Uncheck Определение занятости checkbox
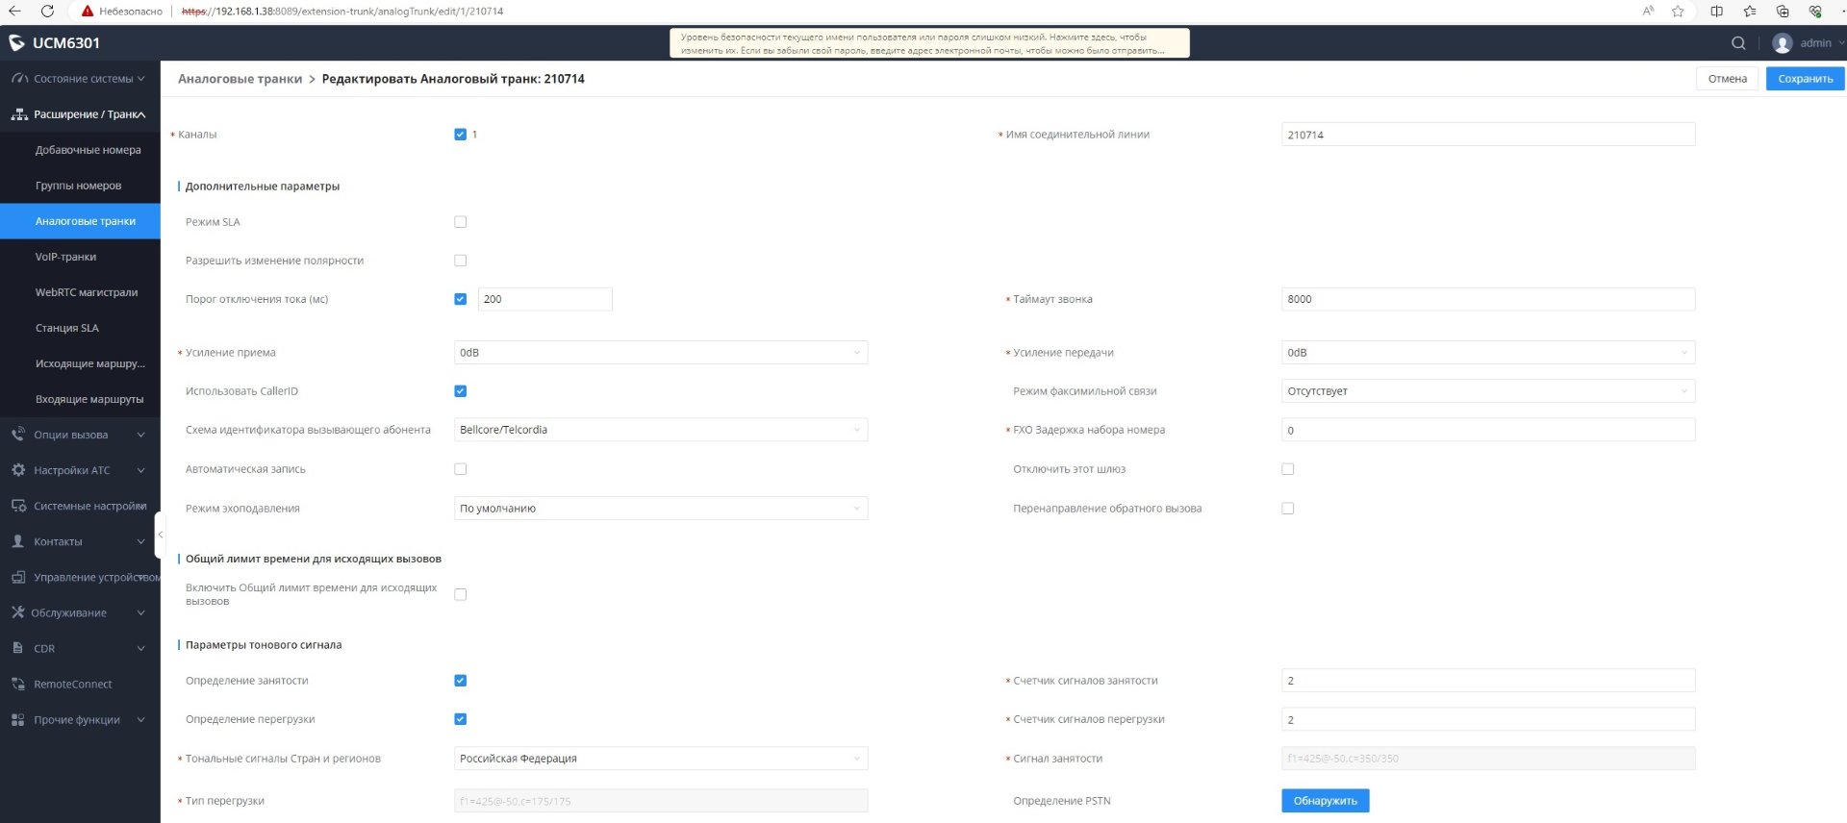Image resolution: width=1847 pixels, height=823 pixels. point(460,681)
